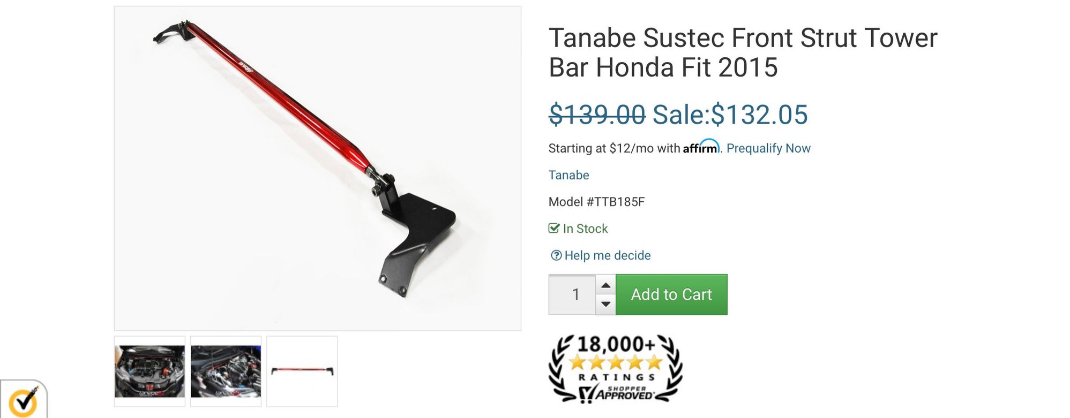Viewport: 1070px width, 418px height.
Task: Click the help question mark icon
Action: [x=556, y=255]
